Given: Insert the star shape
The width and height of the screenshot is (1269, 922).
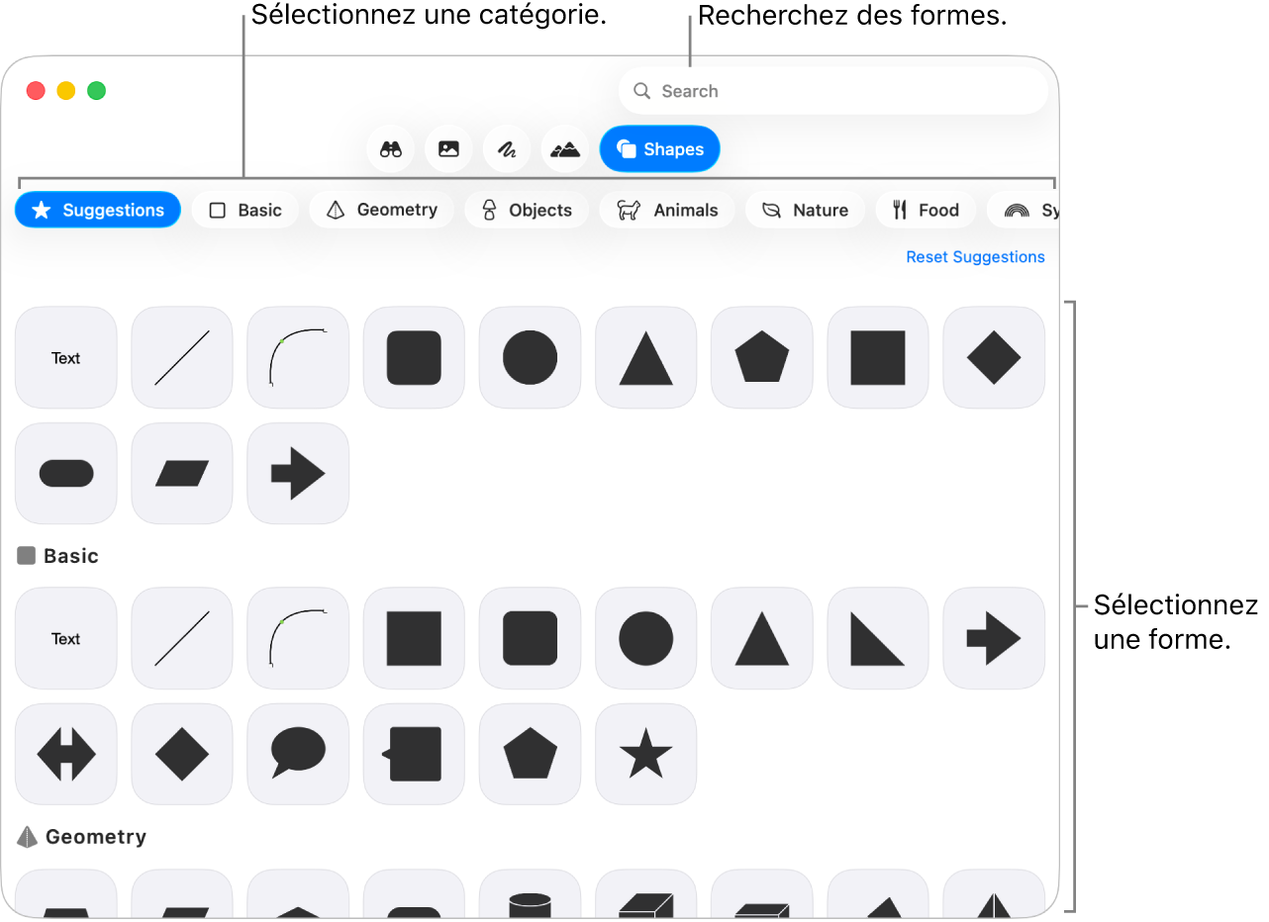Looking at the screenshot, I should click(645, 754).
